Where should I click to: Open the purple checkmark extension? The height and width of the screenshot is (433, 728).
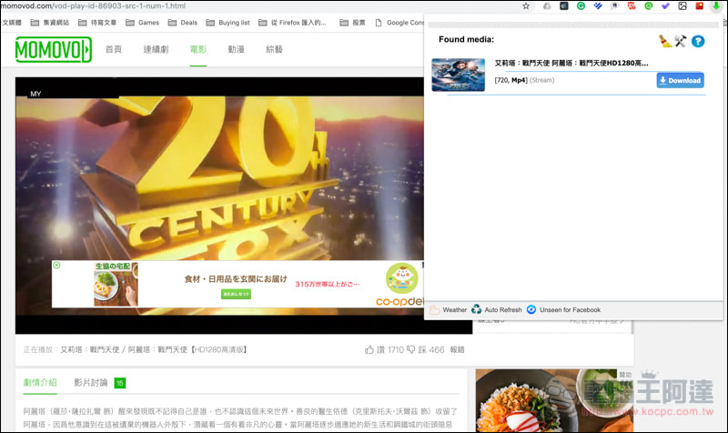click(x=665, y=6)
